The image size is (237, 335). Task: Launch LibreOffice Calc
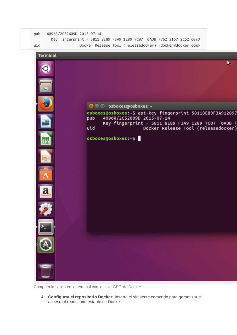pos(46,139)
